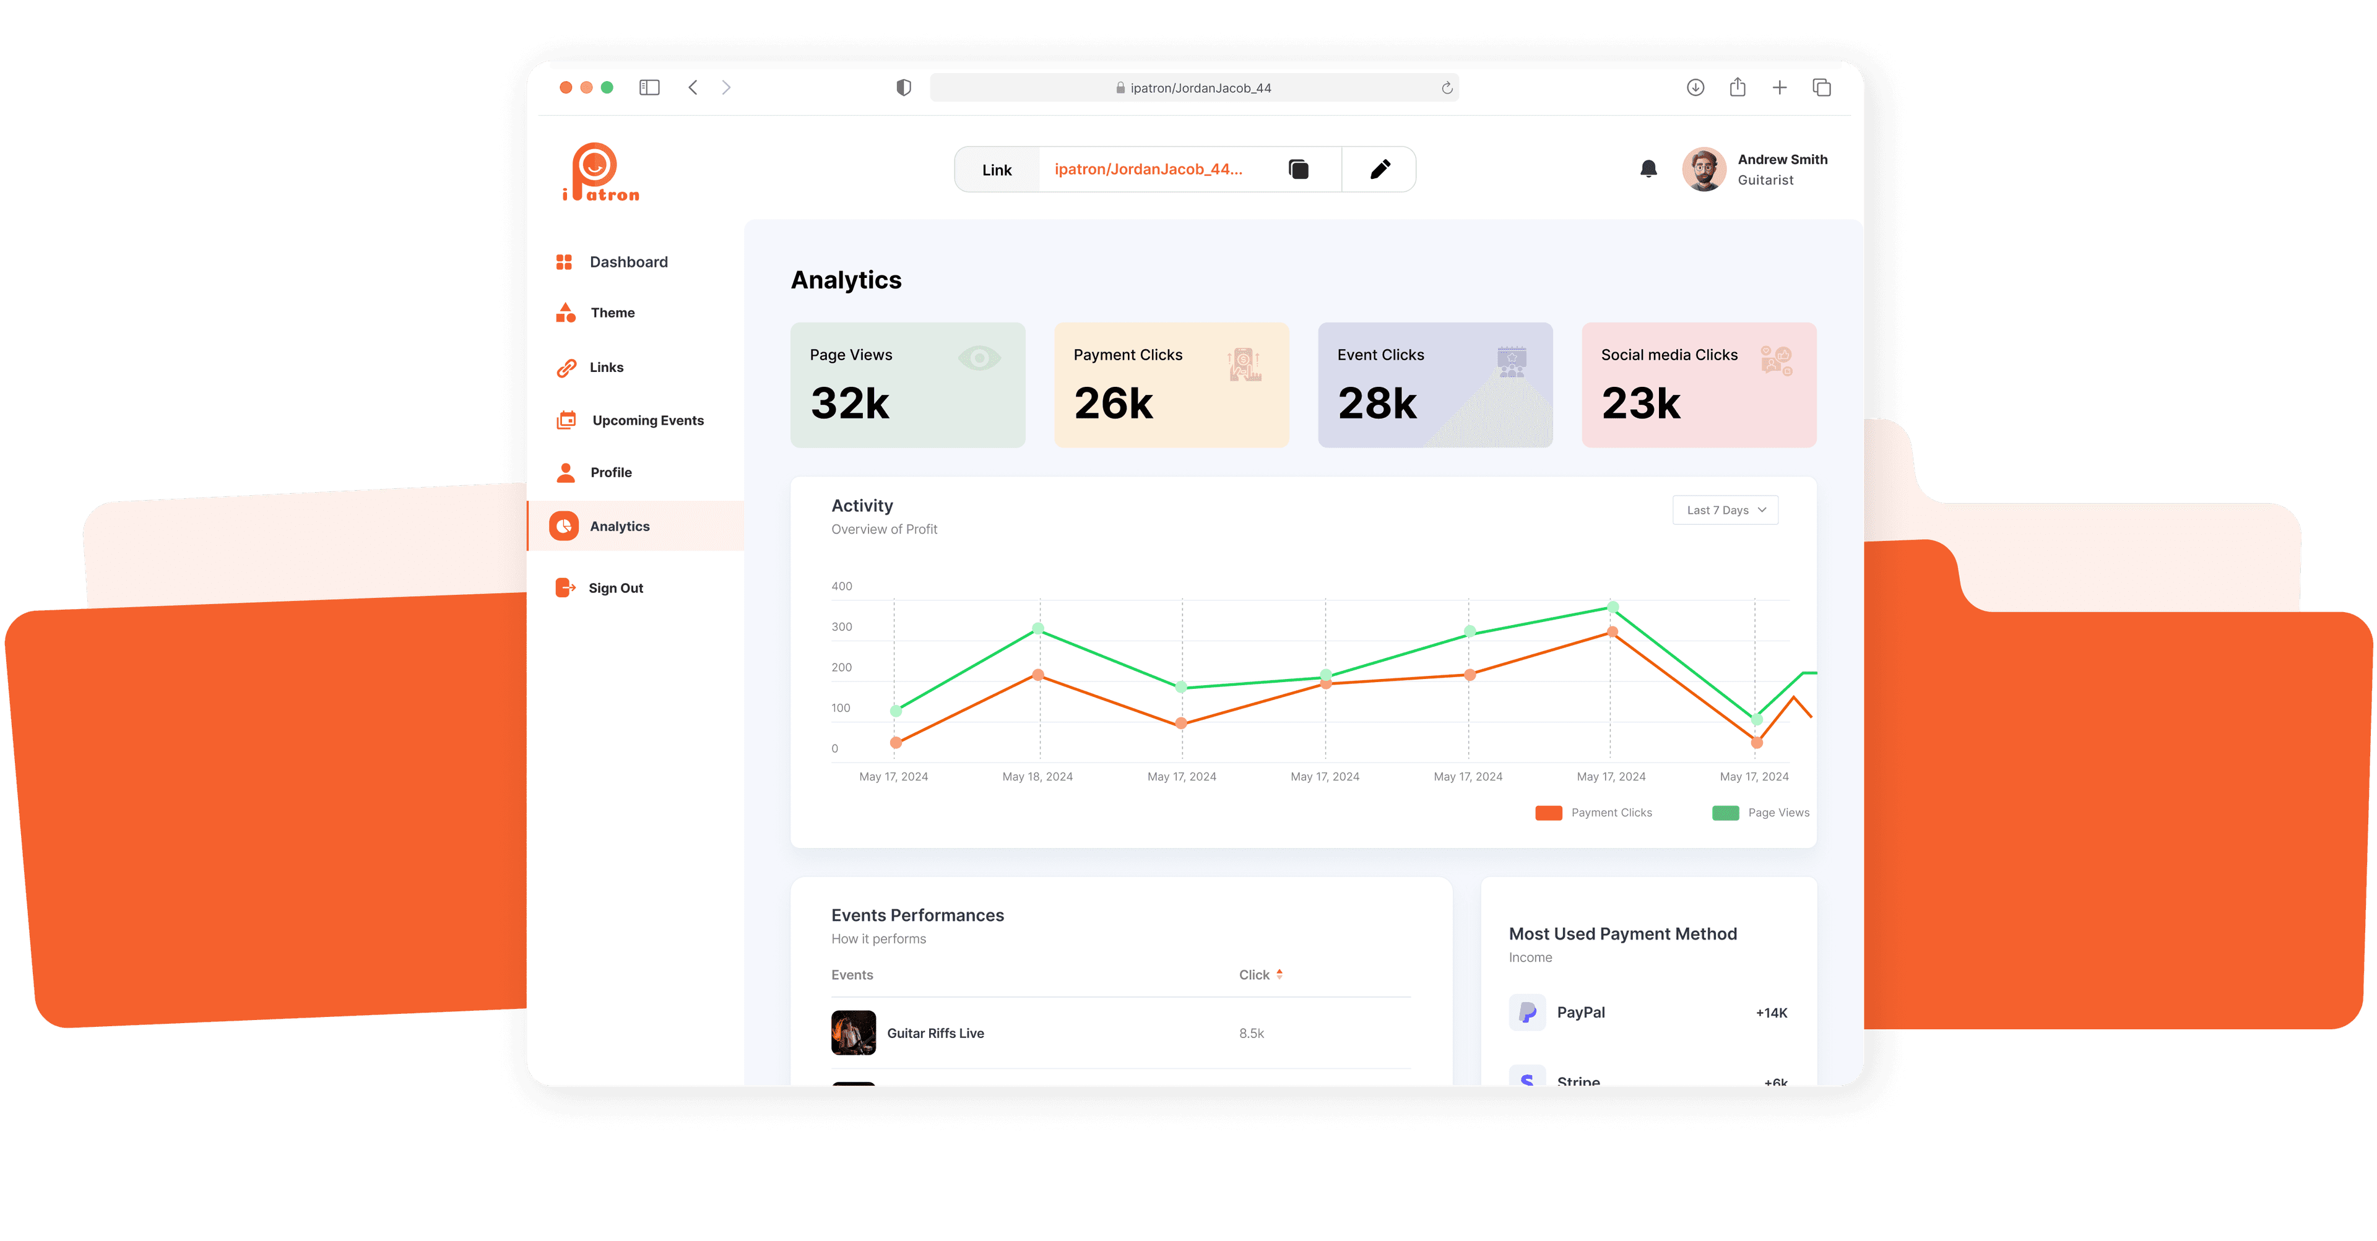Open the Theme sidebar item

(x=612, y=313)
